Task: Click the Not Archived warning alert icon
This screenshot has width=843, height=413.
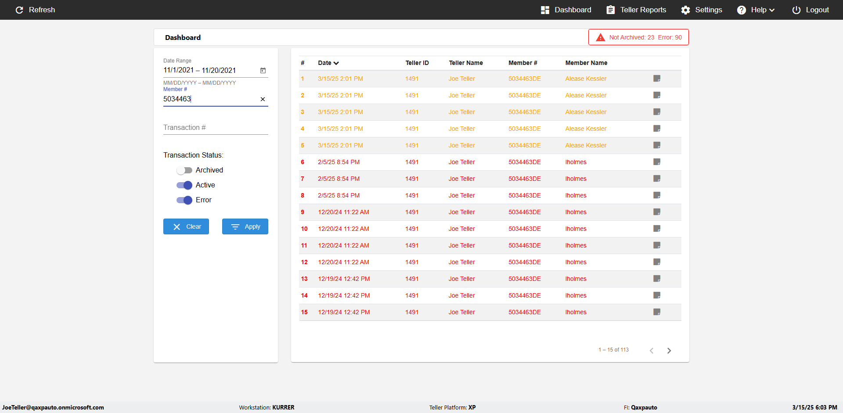Action: point(600,37)
